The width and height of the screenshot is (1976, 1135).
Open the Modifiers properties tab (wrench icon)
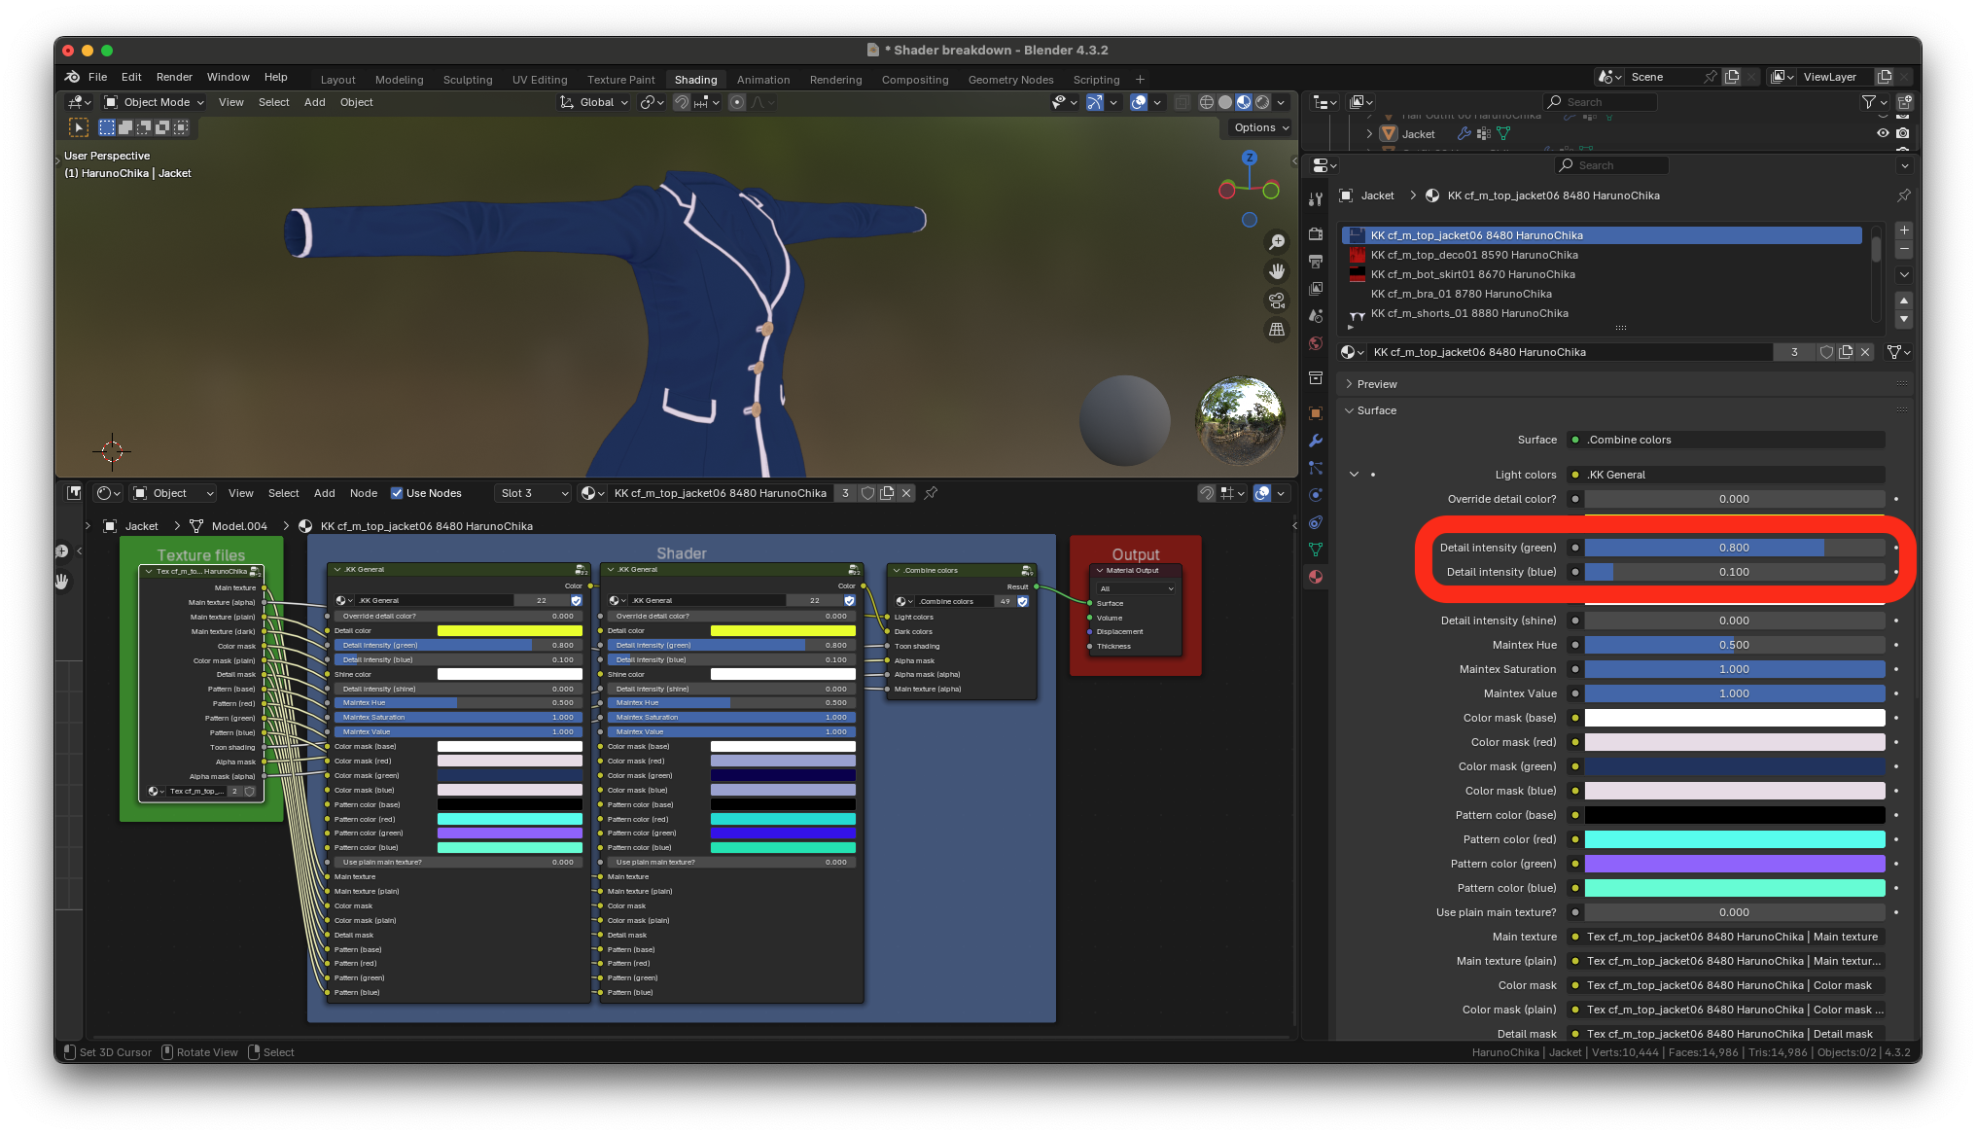[1316, 441]
